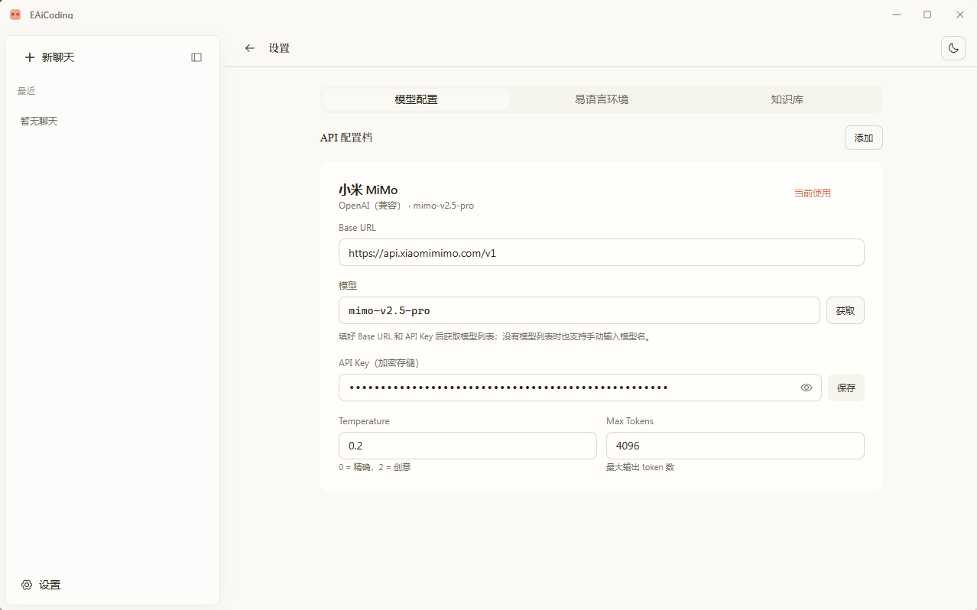Toggle dark mode with the moon icon
This screenshot has width=977, height=610.
(x=953, y=47)
